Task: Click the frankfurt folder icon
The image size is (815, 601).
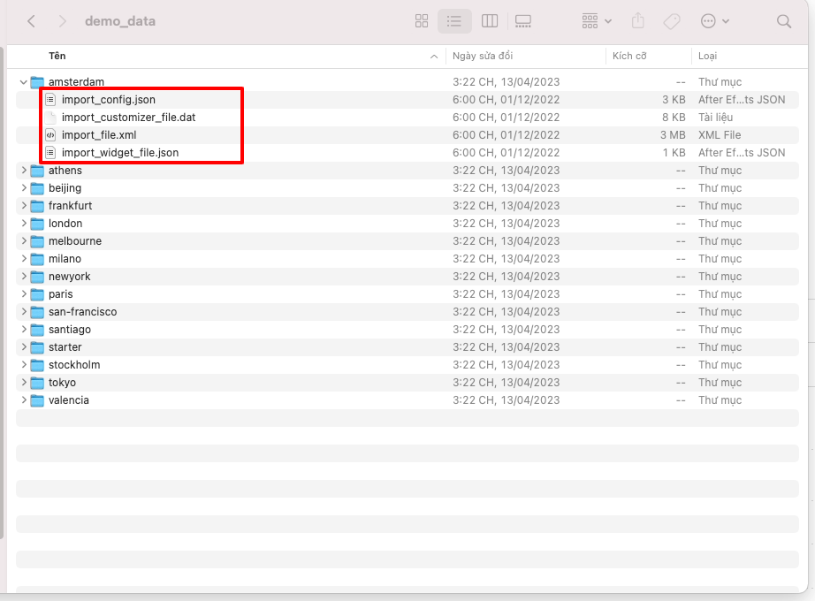Action: (37, 206)
